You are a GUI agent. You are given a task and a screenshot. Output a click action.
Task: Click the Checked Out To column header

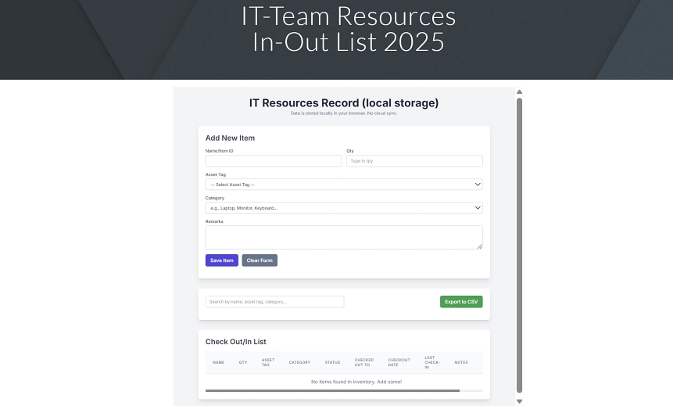(363, 362)
